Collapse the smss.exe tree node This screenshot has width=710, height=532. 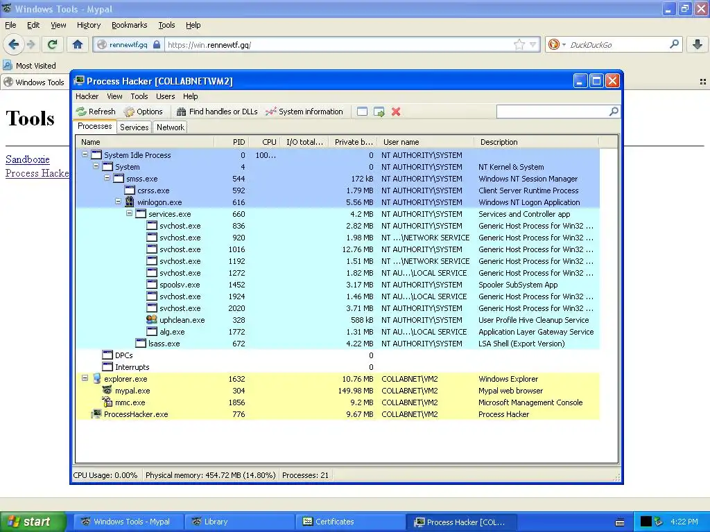click(107, 178)
